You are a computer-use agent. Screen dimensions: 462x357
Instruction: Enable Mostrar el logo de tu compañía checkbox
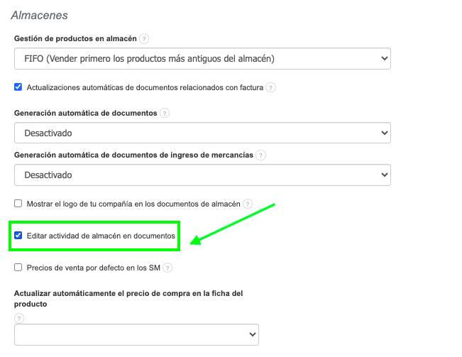[18, 203]
